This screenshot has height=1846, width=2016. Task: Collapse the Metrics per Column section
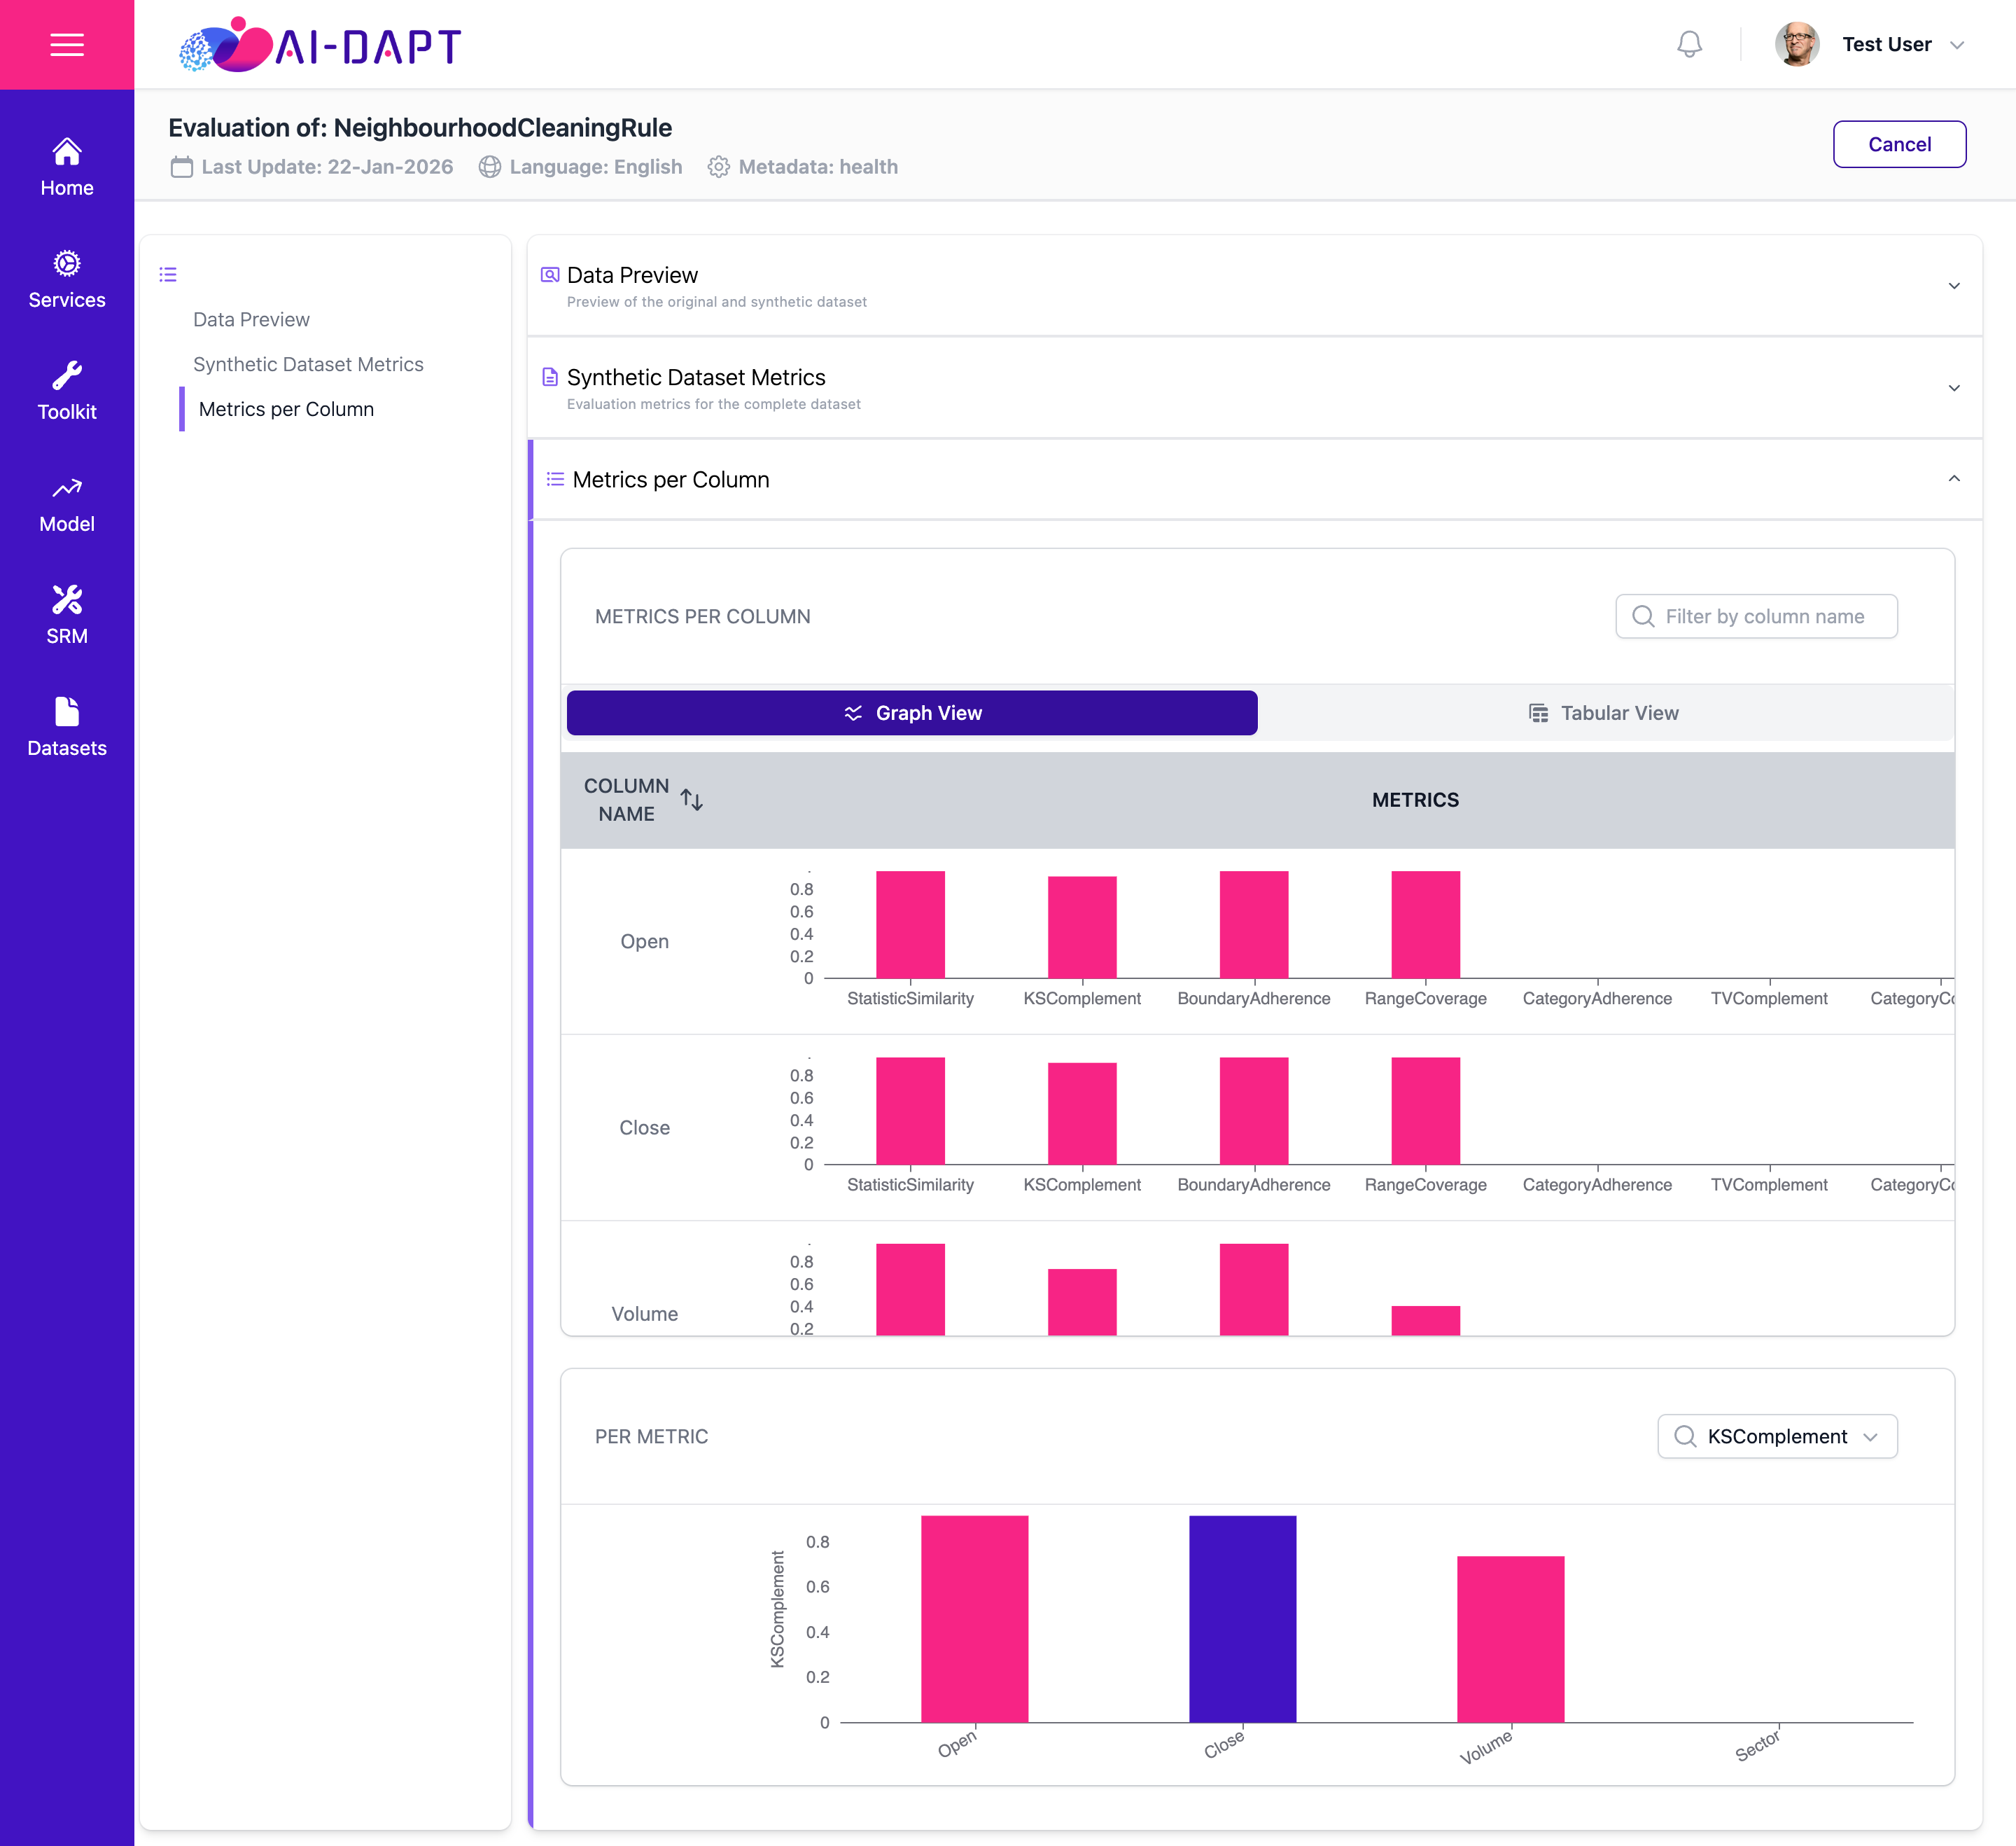point(1254,479)
